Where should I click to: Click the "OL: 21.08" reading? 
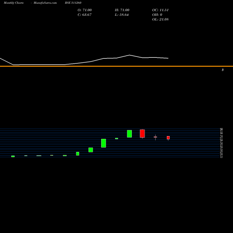160,20
